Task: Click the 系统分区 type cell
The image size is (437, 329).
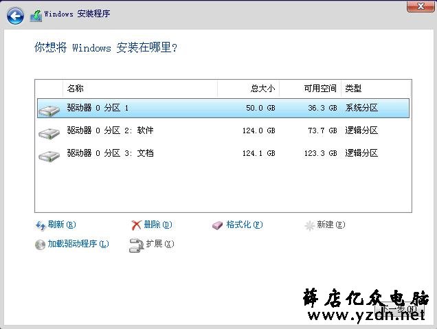Action: (361, 108)
